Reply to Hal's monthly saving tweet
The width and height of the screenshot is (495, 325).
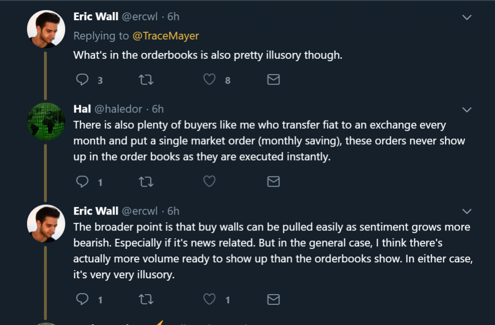pos(83,181)
